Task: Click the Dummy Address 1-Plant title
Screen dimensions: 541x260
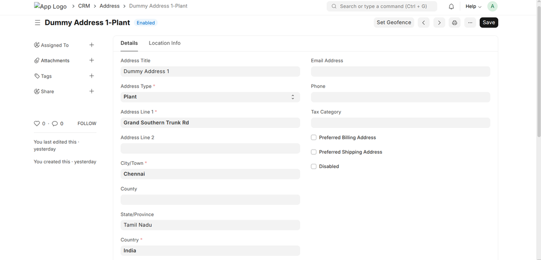Action: (87, 22)
